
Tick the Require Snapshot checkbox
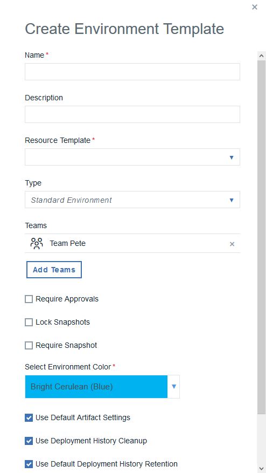pos(29,345)
